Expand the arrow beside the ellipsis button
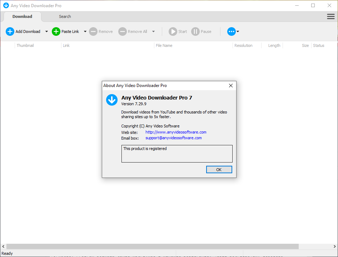Image resolution: width=338 pixels, height=257 pixels. pyautogui.click(x=238, y=31)
